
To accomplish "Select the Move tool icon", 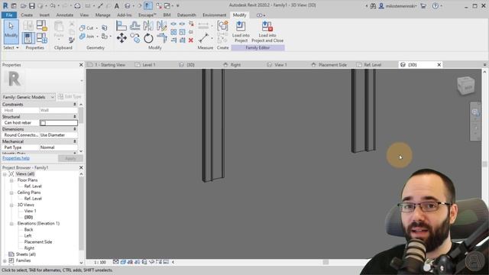I will (x=121, y=38).
